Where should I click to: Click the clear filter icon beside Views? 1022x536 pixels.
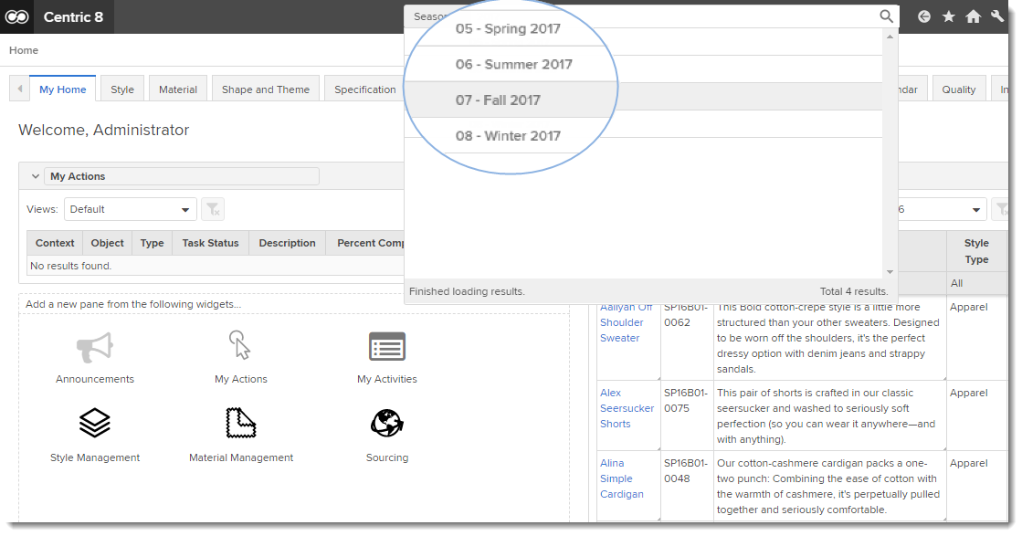212,210
